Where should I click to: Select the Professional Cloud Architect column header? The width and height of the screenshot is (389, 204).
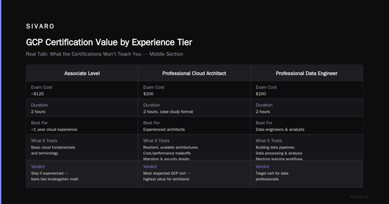pyautogui.click(x=194, y=74)
